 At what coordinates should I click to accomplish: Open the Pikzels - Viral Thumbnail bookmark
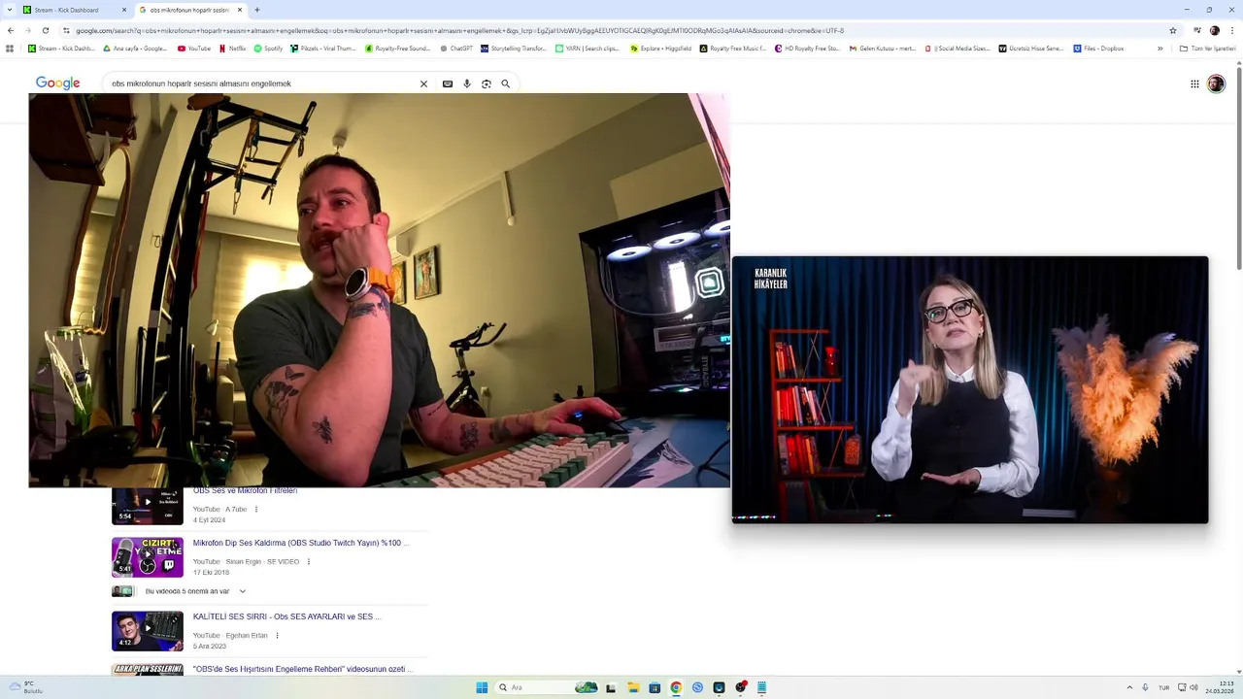(x=323, y=48)
